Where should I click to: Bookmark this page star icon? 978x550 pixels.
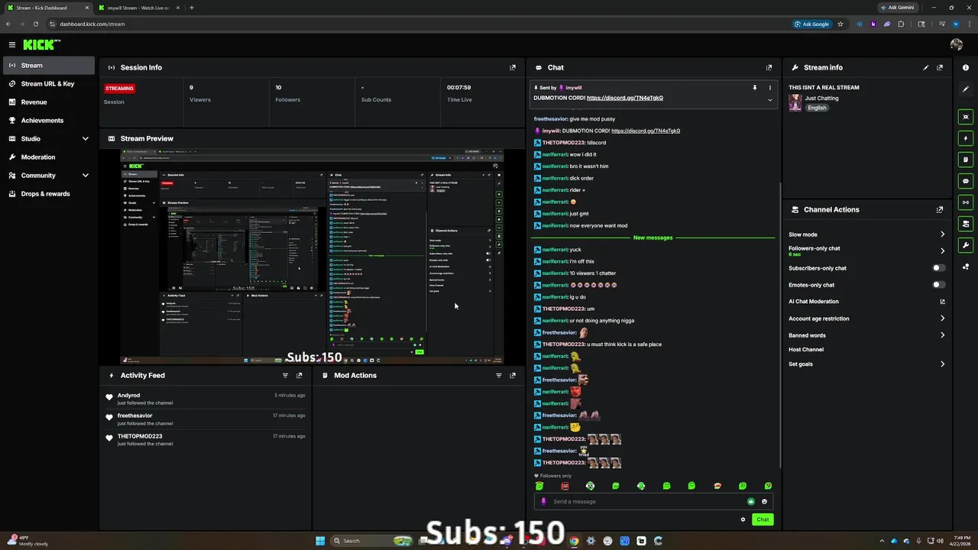[x=840, y=24]
